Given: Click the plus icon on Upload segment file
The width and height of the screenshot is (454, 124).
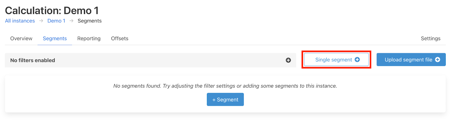Looking at the screenshot, I should point(438,59).
